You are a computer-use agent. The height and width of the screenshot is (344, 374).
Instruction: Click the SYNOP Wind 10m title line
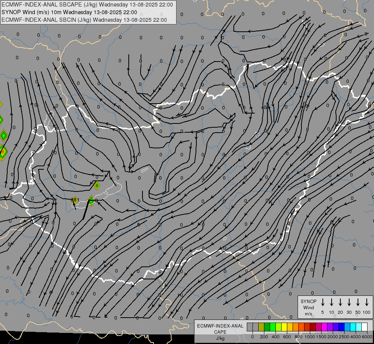tap(69, 12)
